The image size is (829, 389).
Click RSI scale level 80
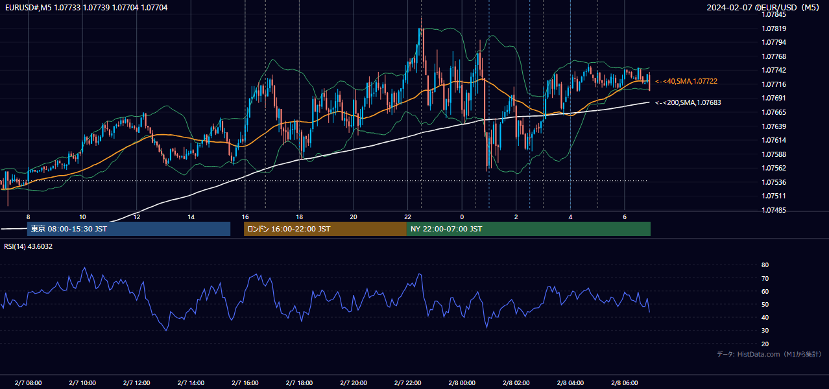(765, 265)
